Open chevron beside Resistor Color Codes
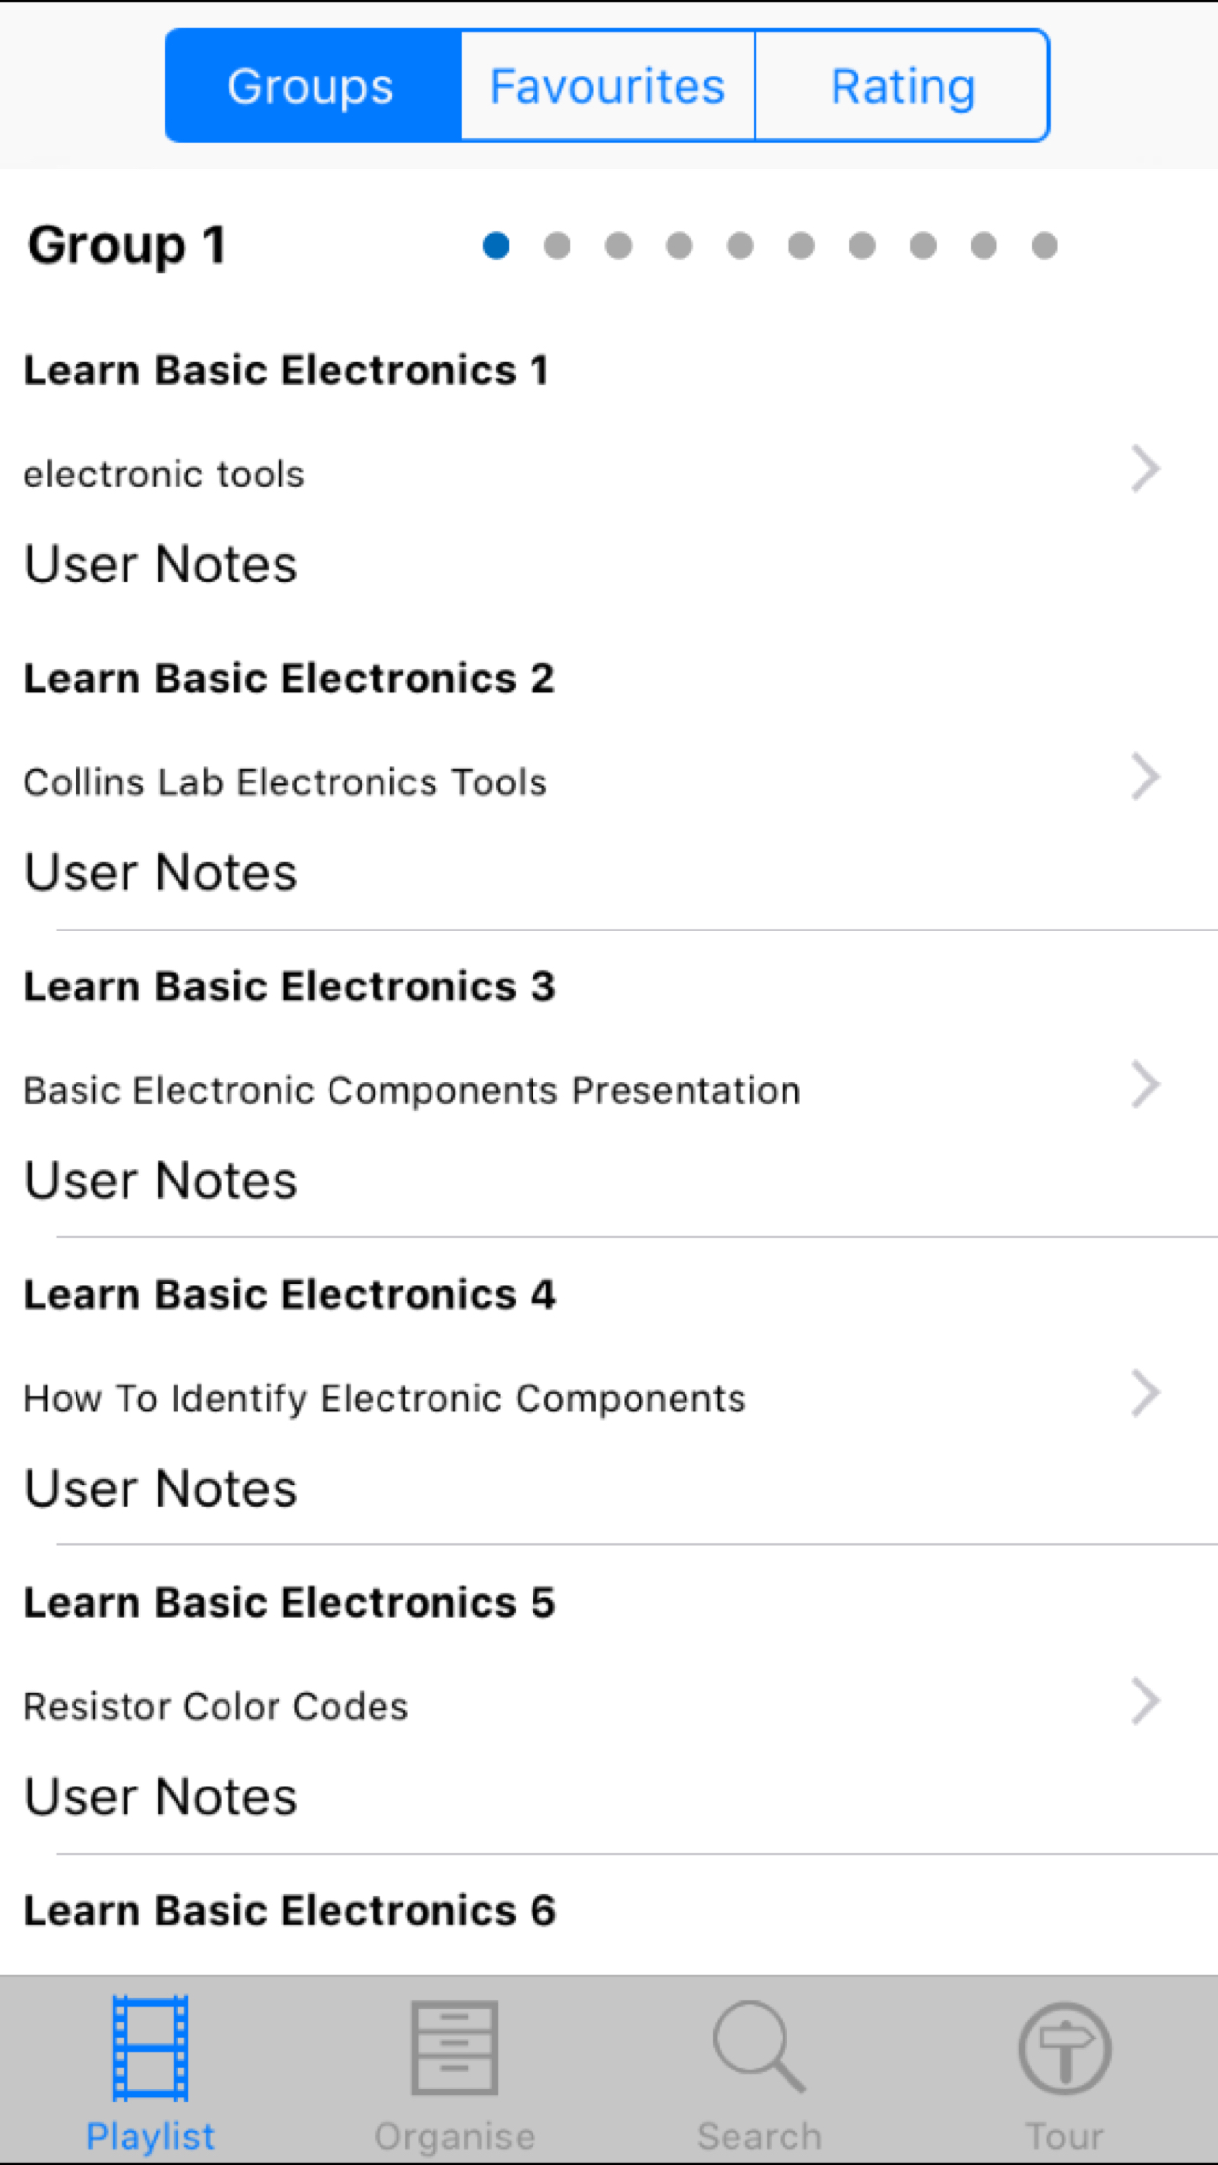Viewport: 1218px width, 2165px height. pyautogui.click(x=1144, y=1701)
